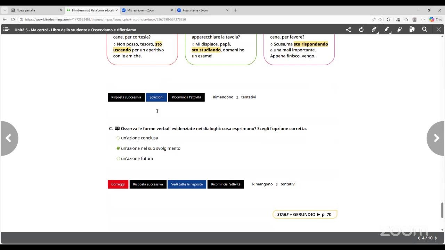Open browser settings three-dot menu

point(423,19)
